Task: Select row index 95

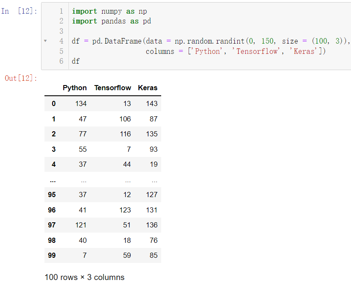Action: tap(52, 195)
